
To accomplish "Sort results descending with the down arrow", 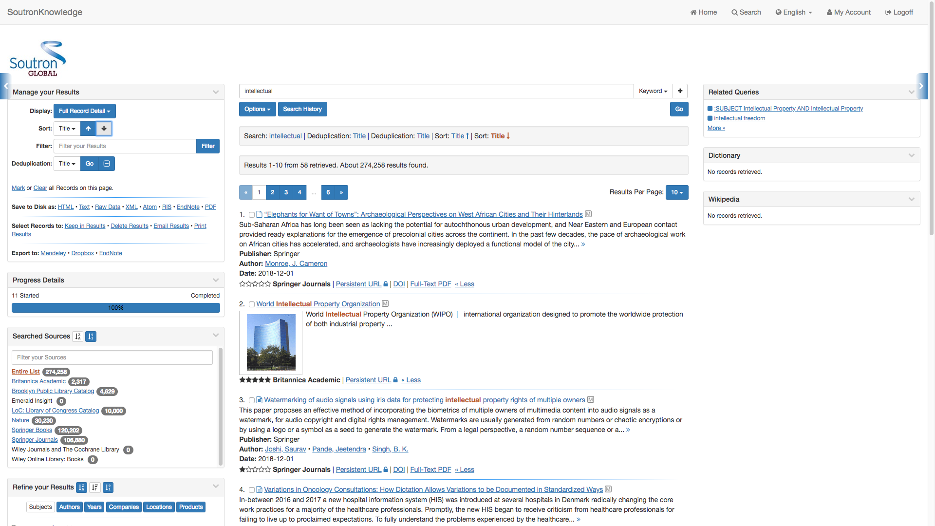I will (x=104, y=129).
